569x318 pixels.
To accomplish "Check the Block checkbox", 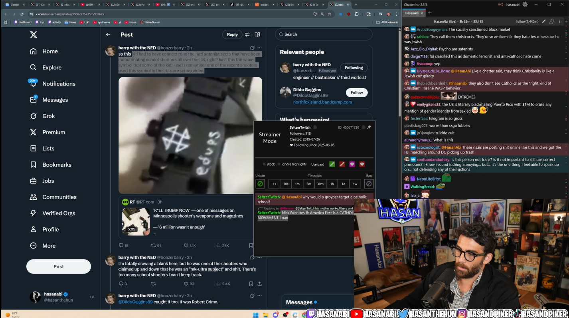I will click(x=264, y=164).
